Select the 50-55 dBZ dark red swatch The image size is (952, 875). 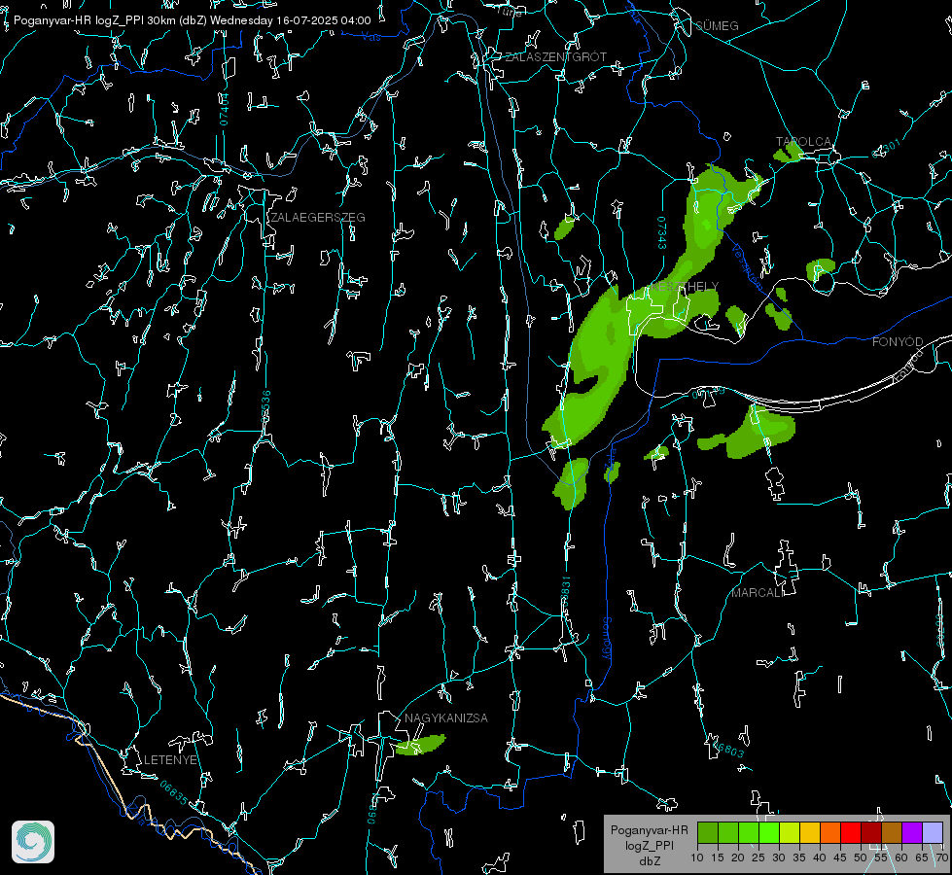pos(871,832)
